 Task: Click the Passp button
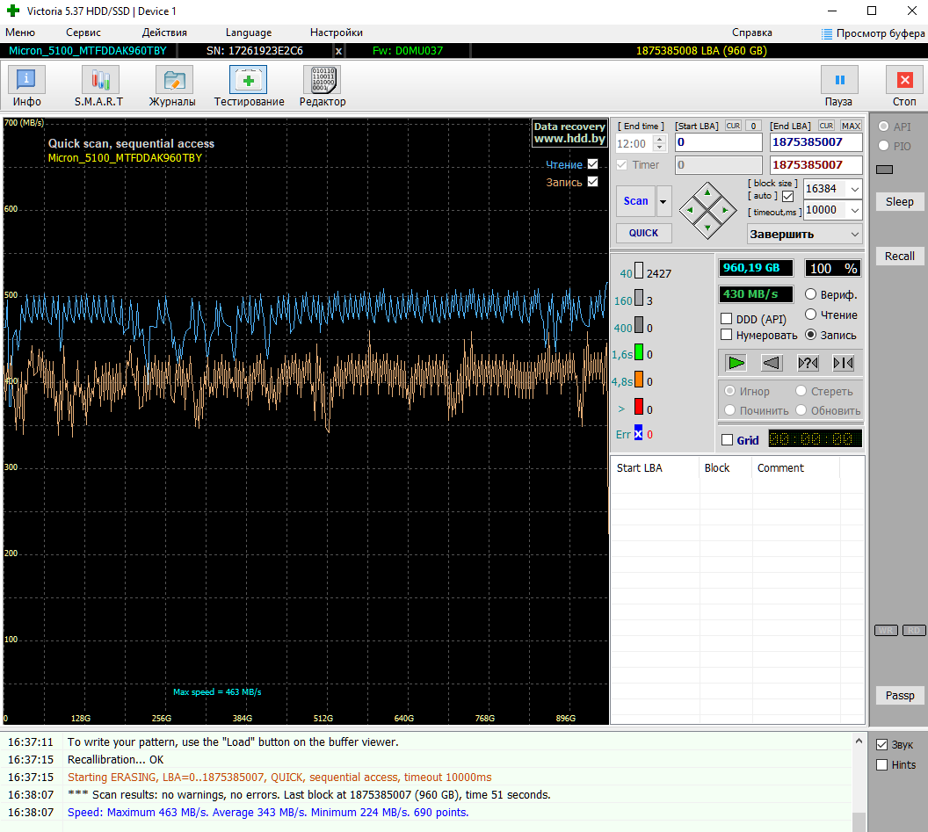pyautogui.click(x=900, y=695)
